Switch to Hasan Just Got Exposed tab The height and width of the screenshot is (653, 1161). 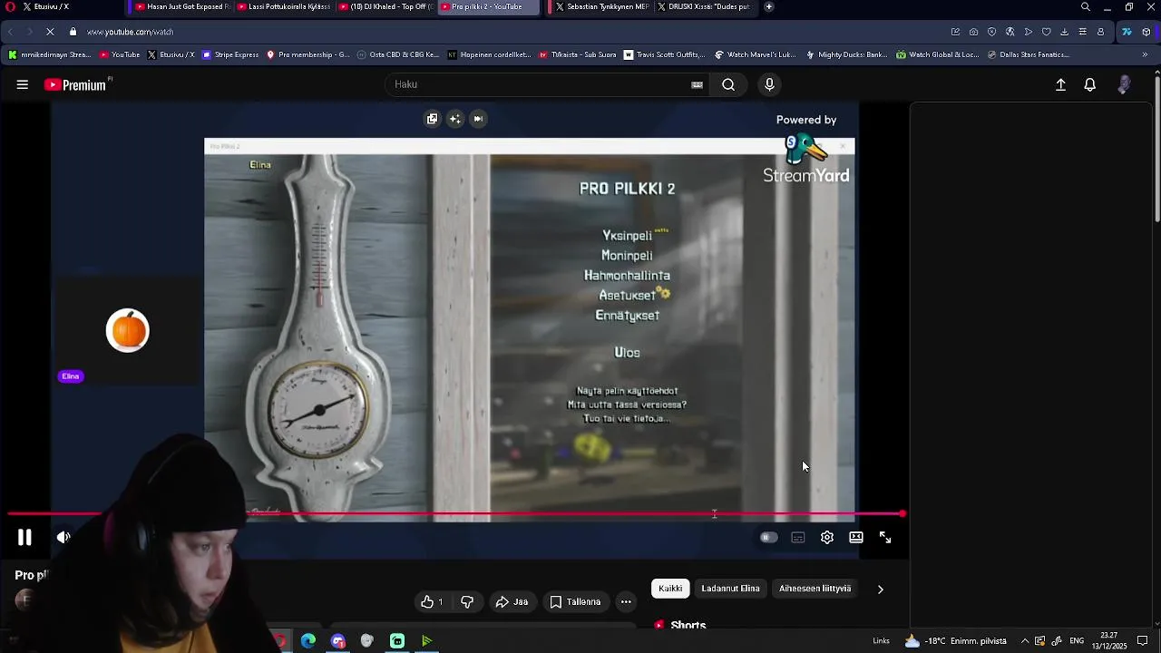coord(181,6)
